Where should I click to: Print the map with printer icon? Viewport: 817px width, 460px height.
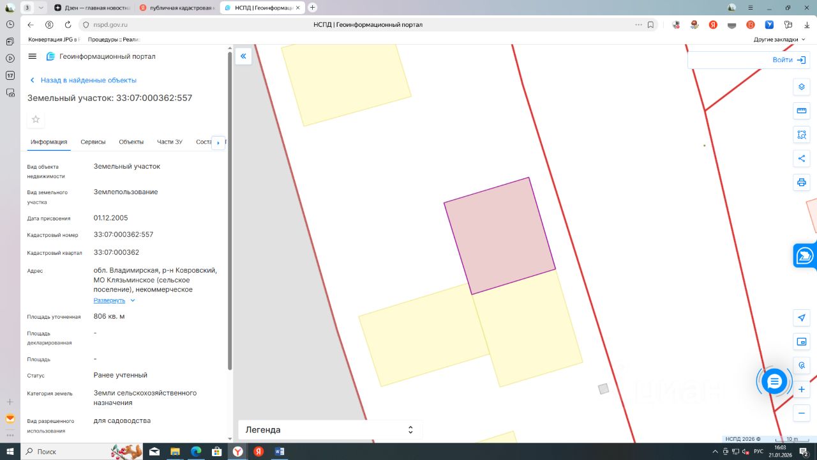802,183
